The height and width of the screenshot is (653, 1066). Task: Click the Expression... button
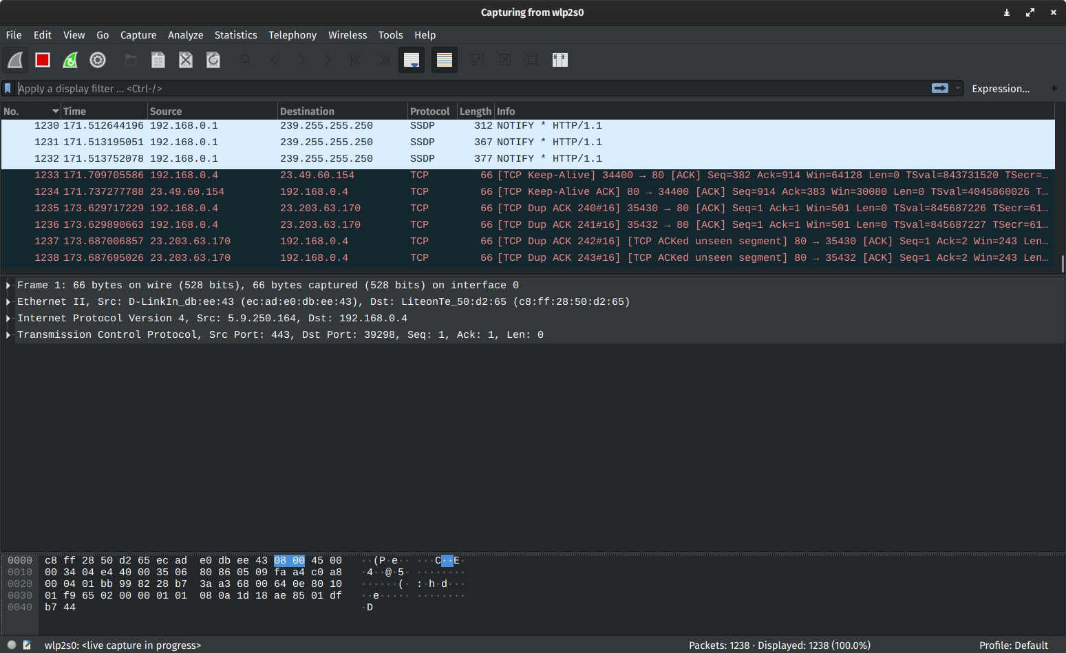pyautogui.click(x=1001, y=88)
